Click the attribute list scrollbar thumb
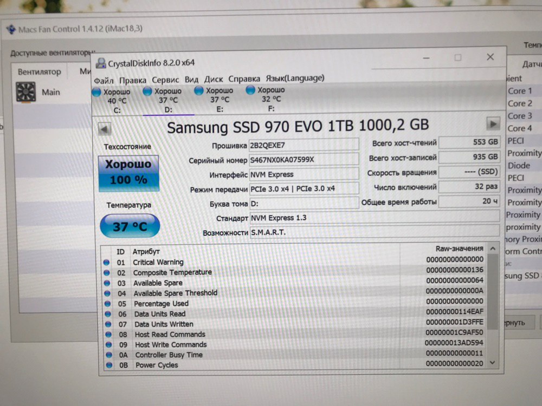Screen dimensions: 542x406 pos(493,292)
